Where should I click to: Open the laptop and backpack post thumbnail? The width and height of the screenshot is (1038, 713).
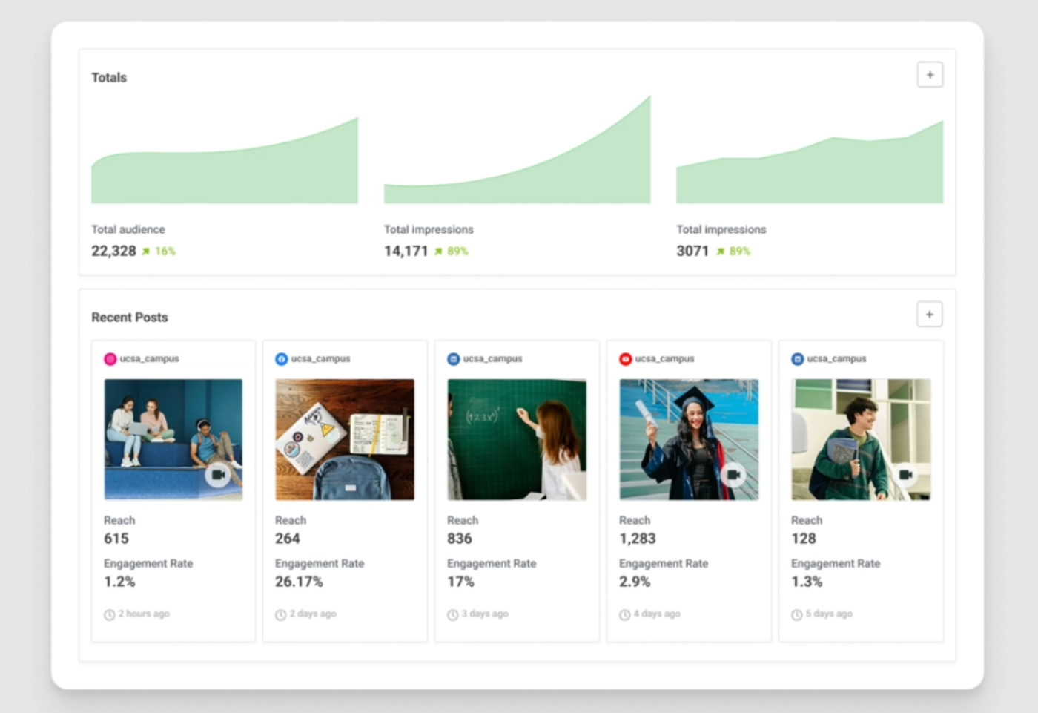(345, 439)
